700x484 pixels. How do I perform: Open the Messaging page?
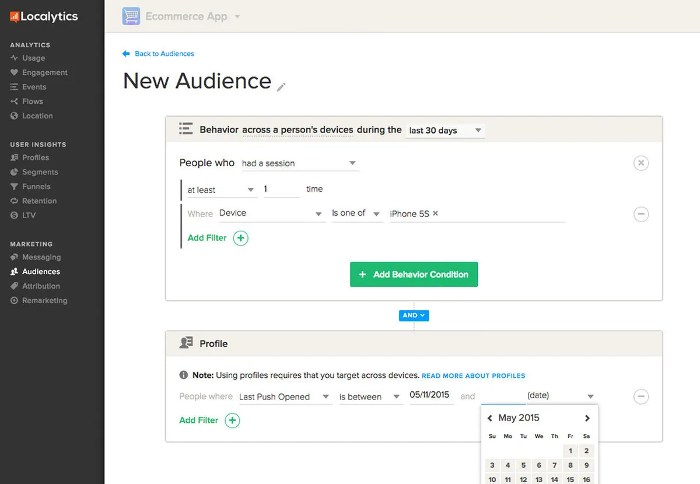[41, 257]
